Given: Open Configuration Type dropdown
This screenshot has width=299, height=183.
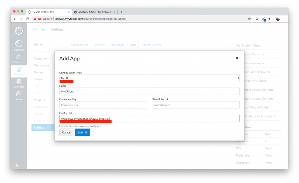Looking at the screenshot, I should pos(149,78).
